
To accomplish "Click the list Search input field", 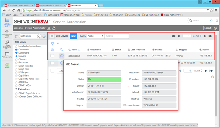I will tap(117, 36).
